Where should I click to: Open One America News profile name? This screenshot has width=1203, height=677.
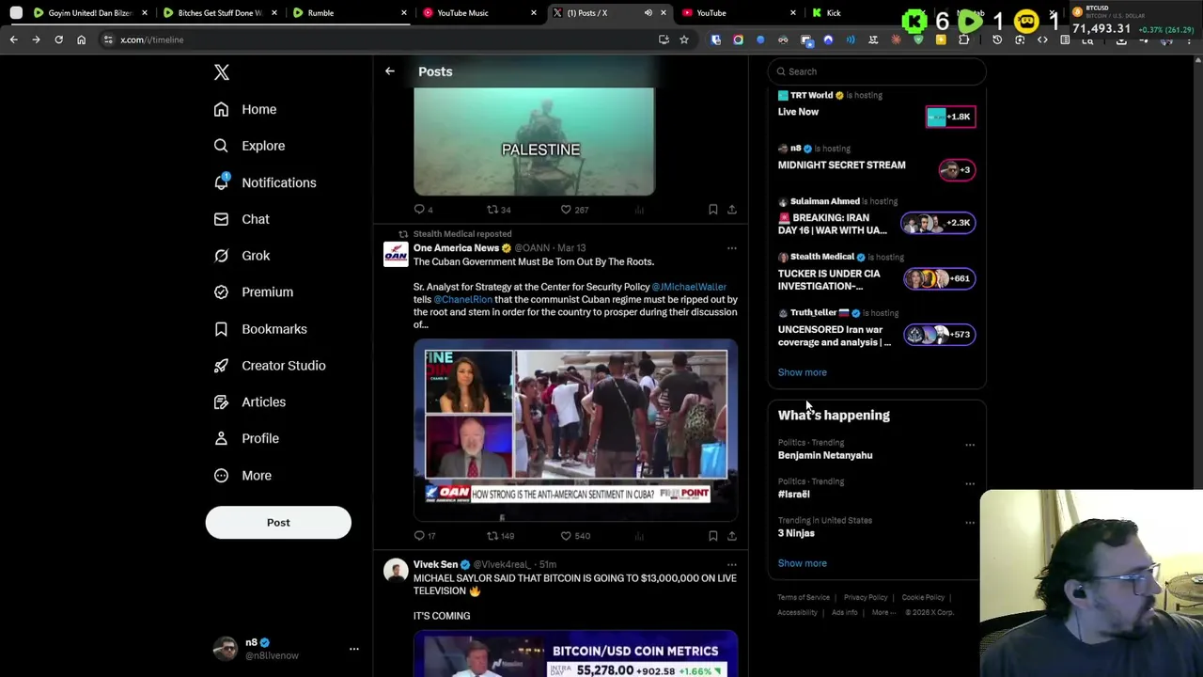456,248
